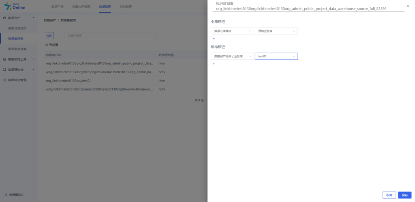415x202 pixels.
Task: Switch to the 容器应用管理 tab
Action: click(x=81, y=7)
